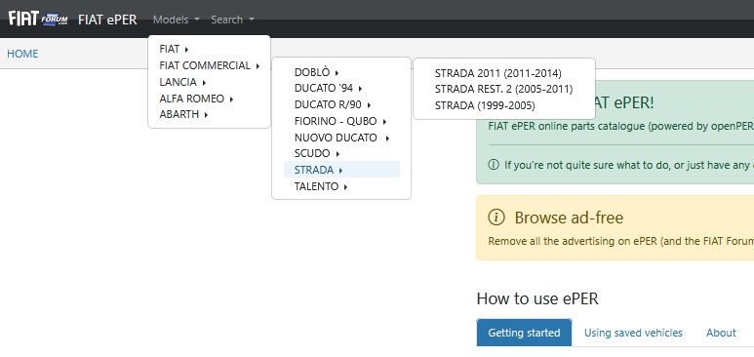Select the highlighted STRADA menu item
Screen dimensions: 754x357
point(341,170)
